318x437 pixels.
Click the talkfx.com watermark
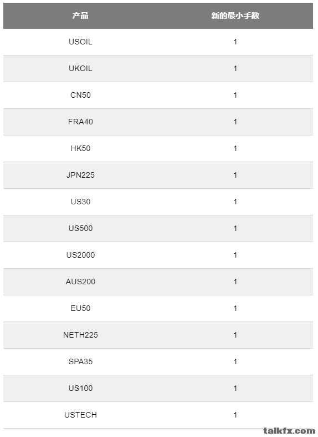pos(289,431)
